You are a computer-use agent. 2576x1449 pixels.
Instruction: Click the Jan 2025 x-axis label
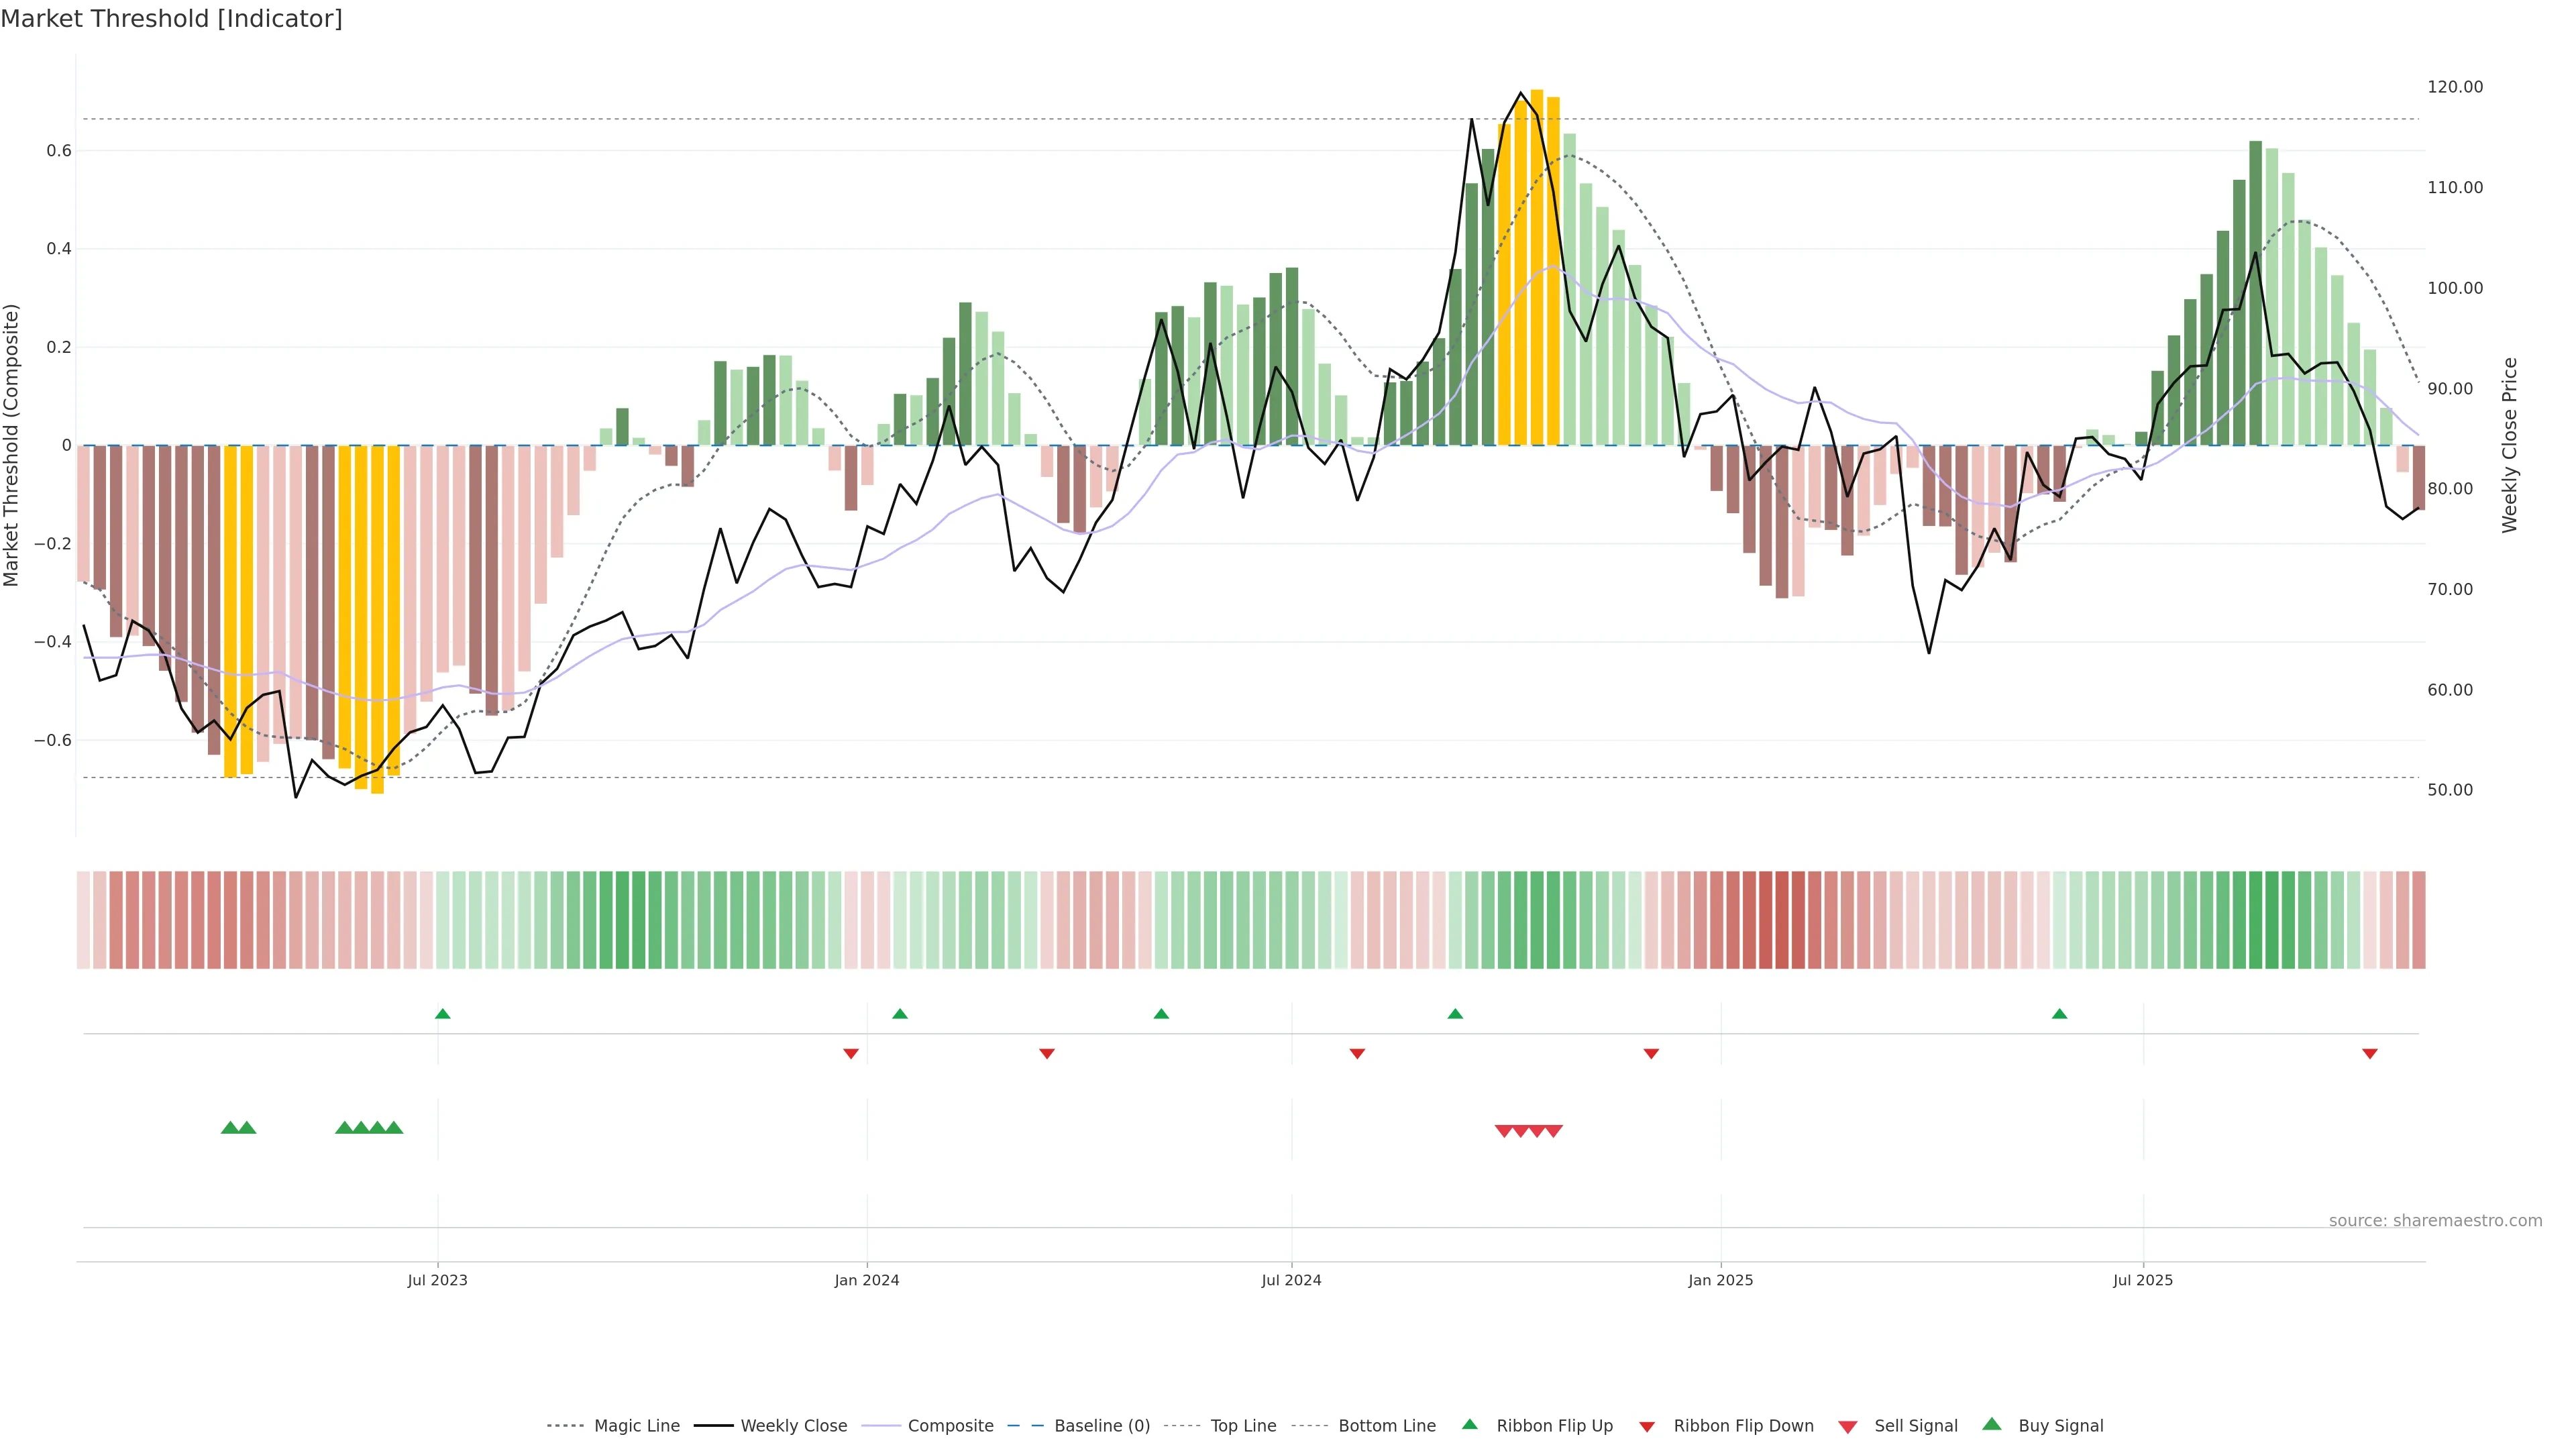click(1720, 1280)
